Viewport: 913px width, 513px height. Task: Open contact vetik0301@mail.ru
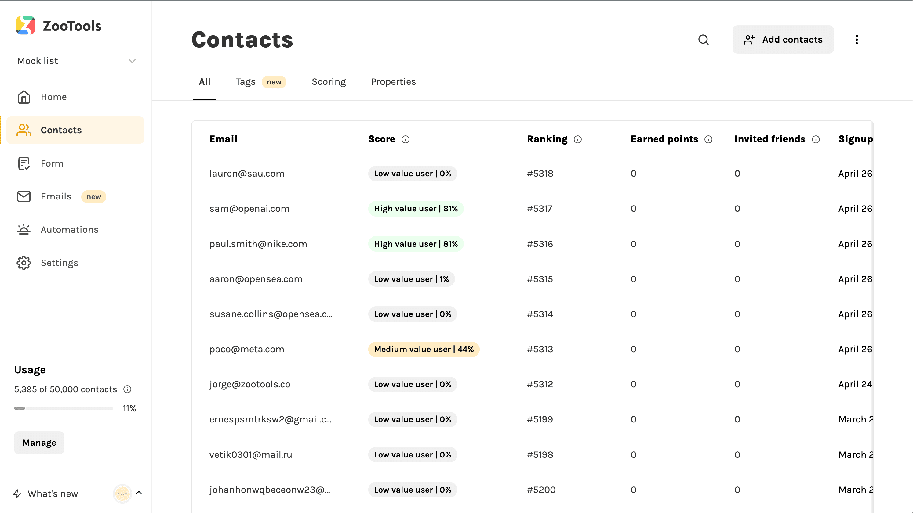pos(251,454)
